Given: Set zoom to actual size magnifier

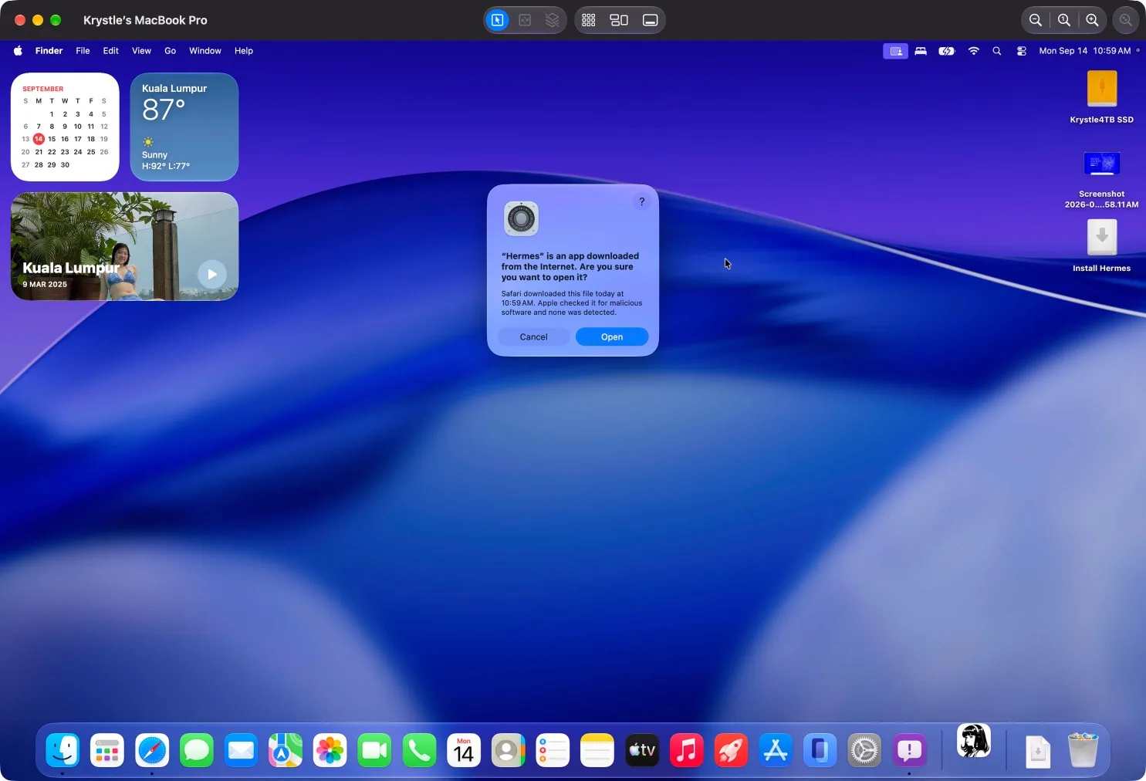Looking at the screenshot, I should (1064, 20).
